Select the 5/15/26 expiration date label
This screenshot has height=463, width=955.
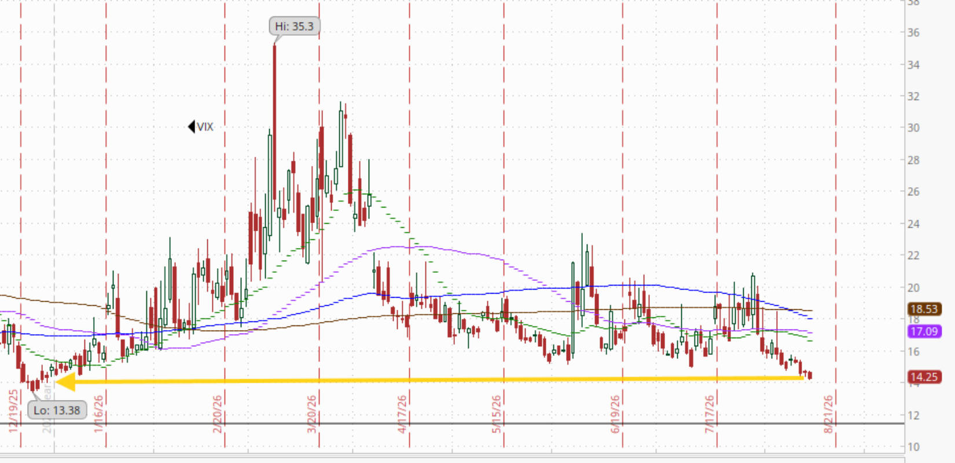pos(497,413)
